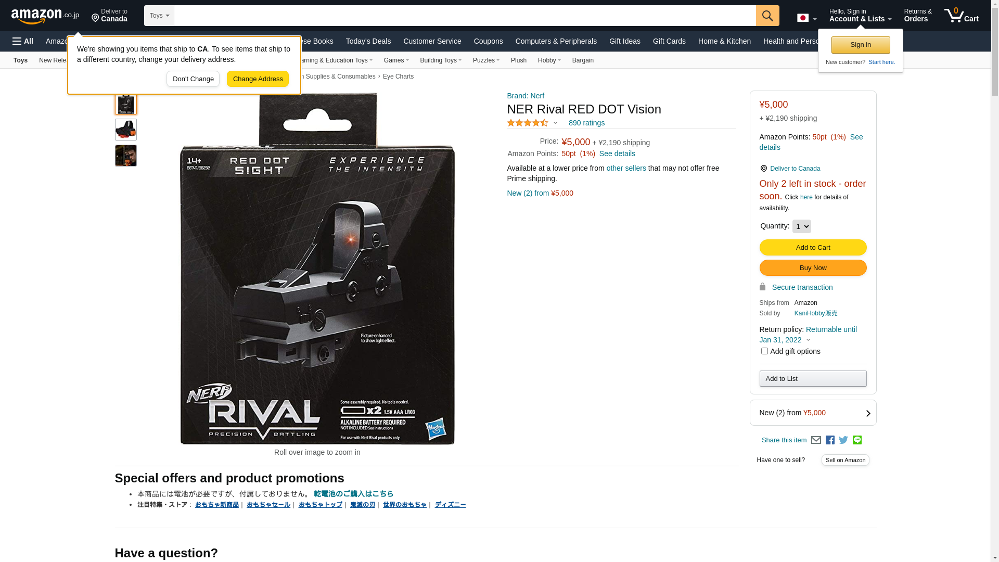Image resolution: width=999 pixels, height=562 pixels.
Task: Click into the search input field
Action: (465, 16)
